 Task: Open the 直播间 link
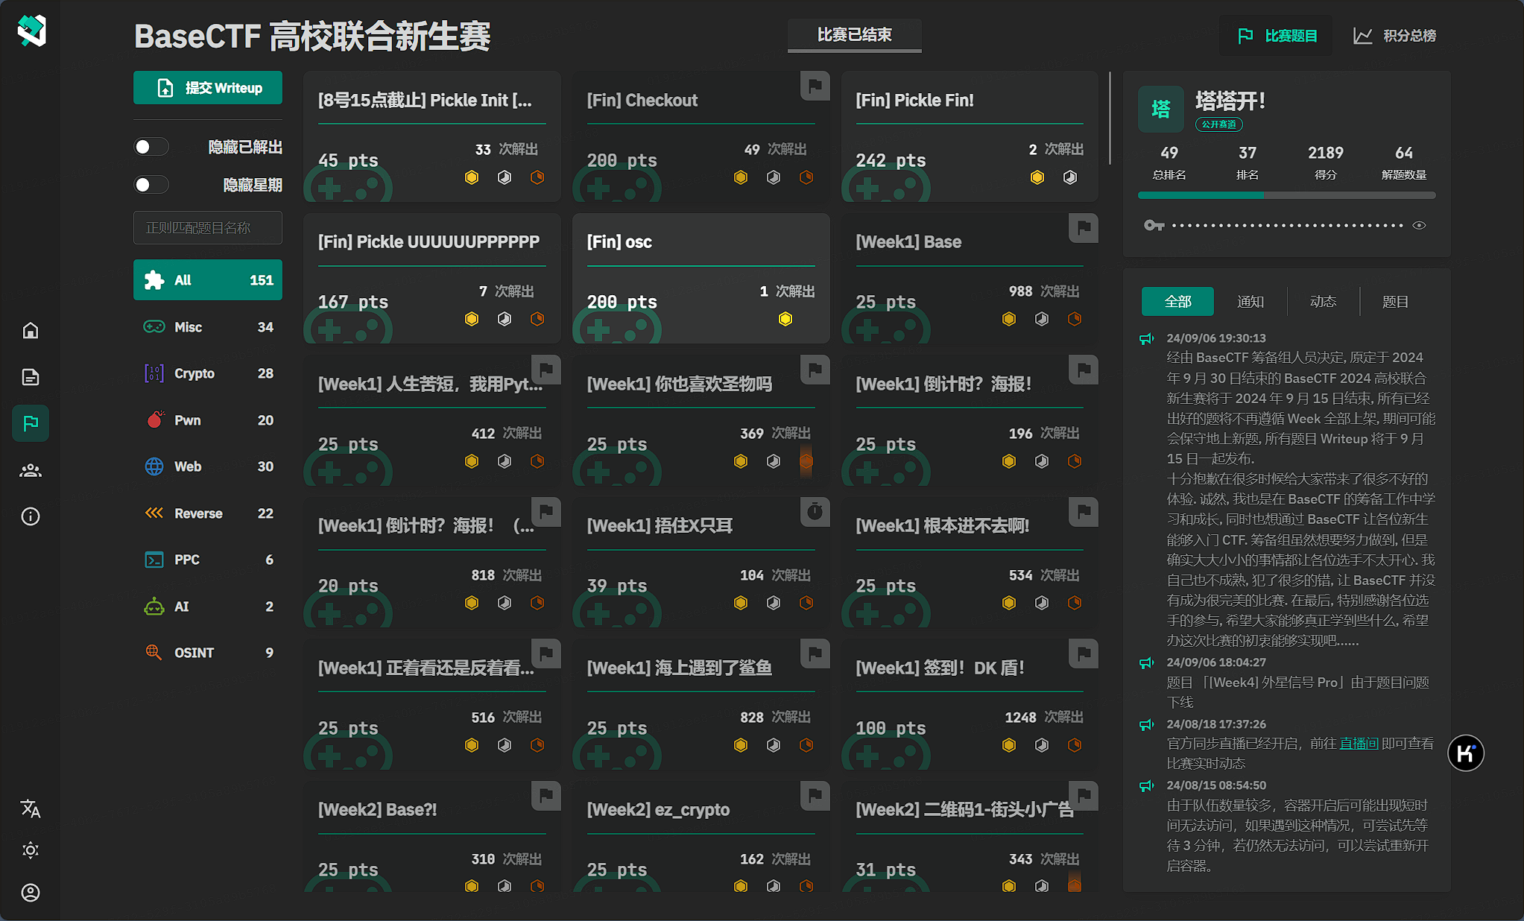click(1359, 743)
